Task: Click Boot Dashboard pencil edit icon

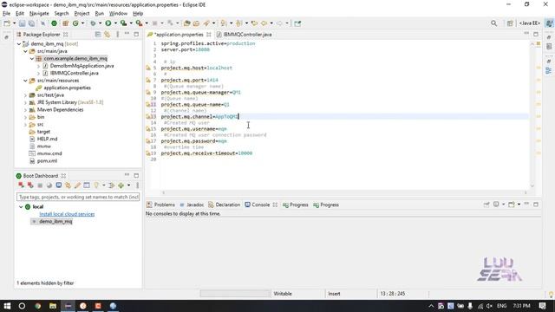Action: point(77,185)
